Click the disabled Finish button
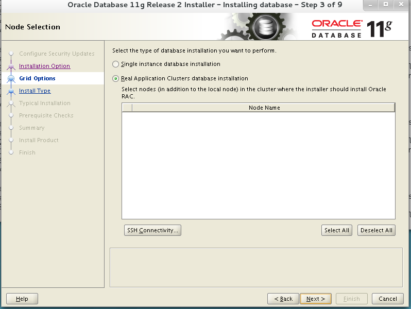The width and height of the screenshot is (411, 309). pos(351,299)
